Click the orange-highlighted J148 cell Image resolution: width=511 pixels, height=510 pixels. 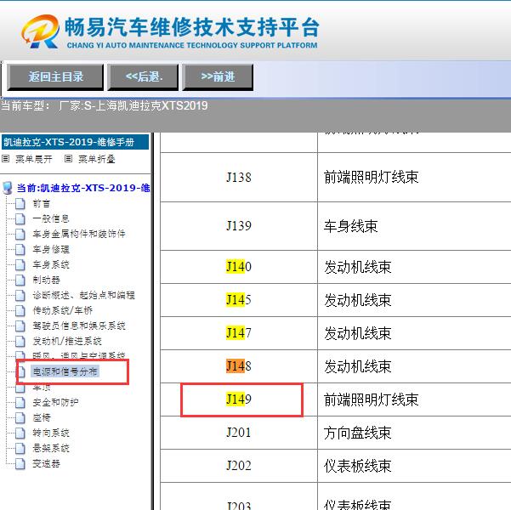coord(239,366)
